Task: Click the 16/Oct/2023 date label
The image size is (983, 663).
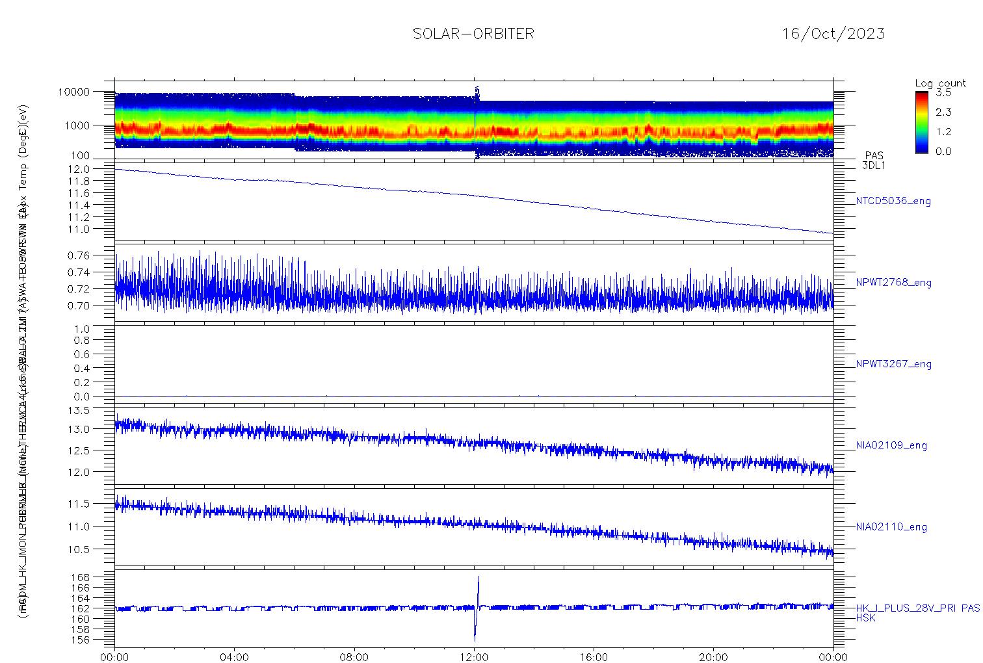Action: point(833,34)
